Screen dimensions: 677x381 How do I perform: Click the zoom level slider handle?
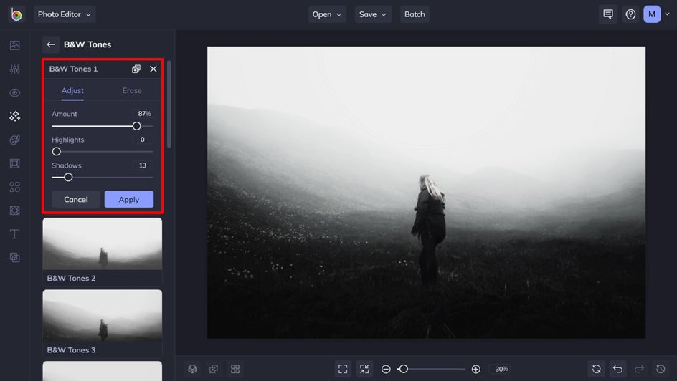[403, 369]
